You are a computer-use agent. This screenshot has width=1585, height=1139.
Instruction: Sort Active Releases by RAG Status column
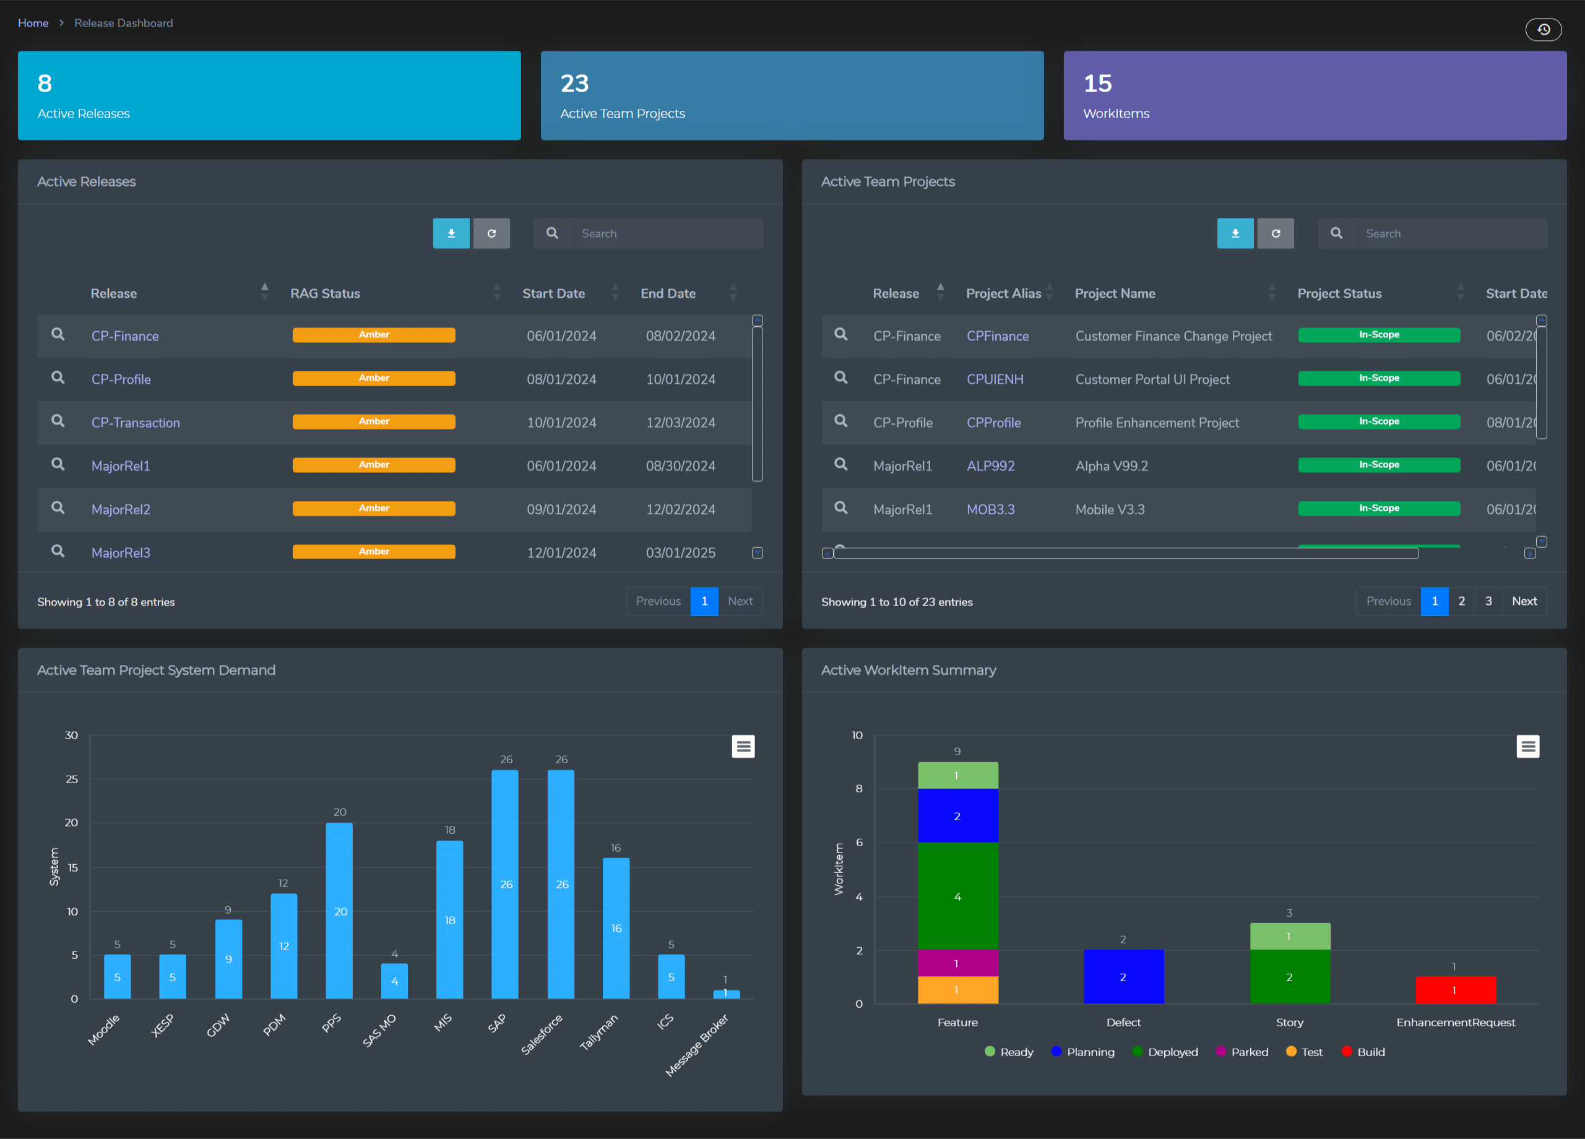point(325,293)
